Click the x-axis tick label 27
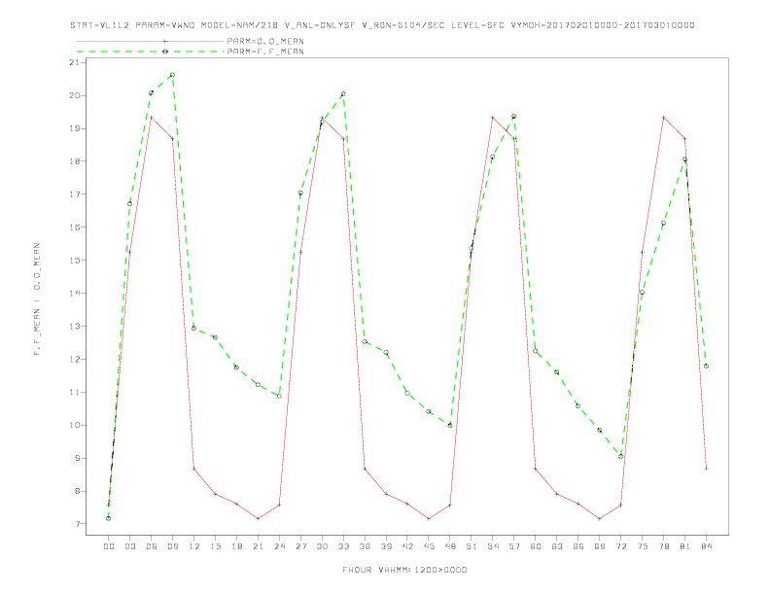The height and width of the screenshot is (595, 770). point(300,546)
